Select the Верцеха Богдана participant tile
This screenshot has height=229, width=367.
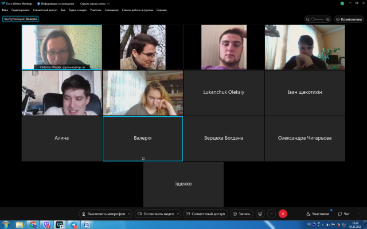224,139
